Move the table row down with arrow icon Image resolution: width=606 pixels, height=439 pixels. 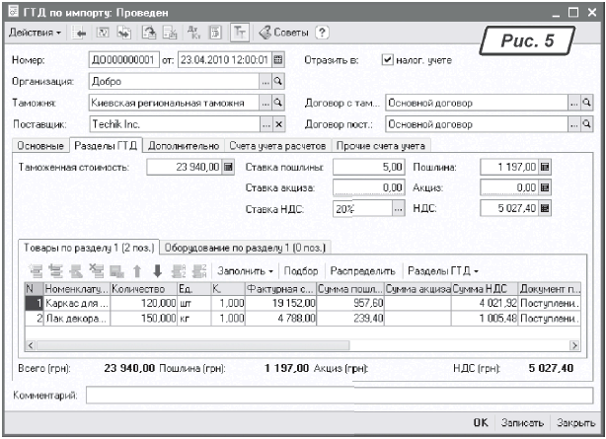click(156, 270)
